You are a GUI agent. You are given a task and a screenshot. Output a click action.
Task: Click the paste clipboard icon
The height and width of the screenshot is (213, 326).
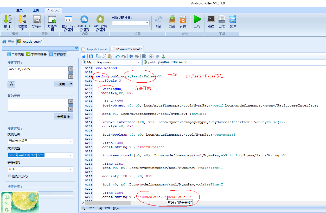pos(110,56)
